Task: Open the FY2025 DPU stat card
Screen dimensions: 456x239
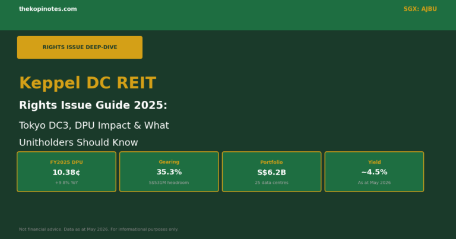Action: coord(66,171)
